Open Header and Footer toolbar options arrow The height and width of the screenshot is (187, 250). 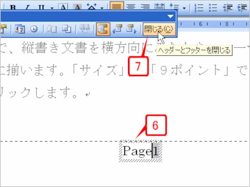(x=170, y=16)
